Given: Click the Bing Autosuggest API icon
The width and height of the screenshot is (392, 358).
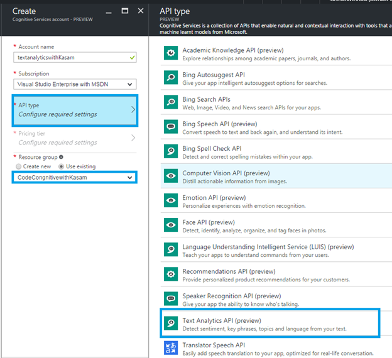Looking at the screenshot, I should [x=170, y=78].
